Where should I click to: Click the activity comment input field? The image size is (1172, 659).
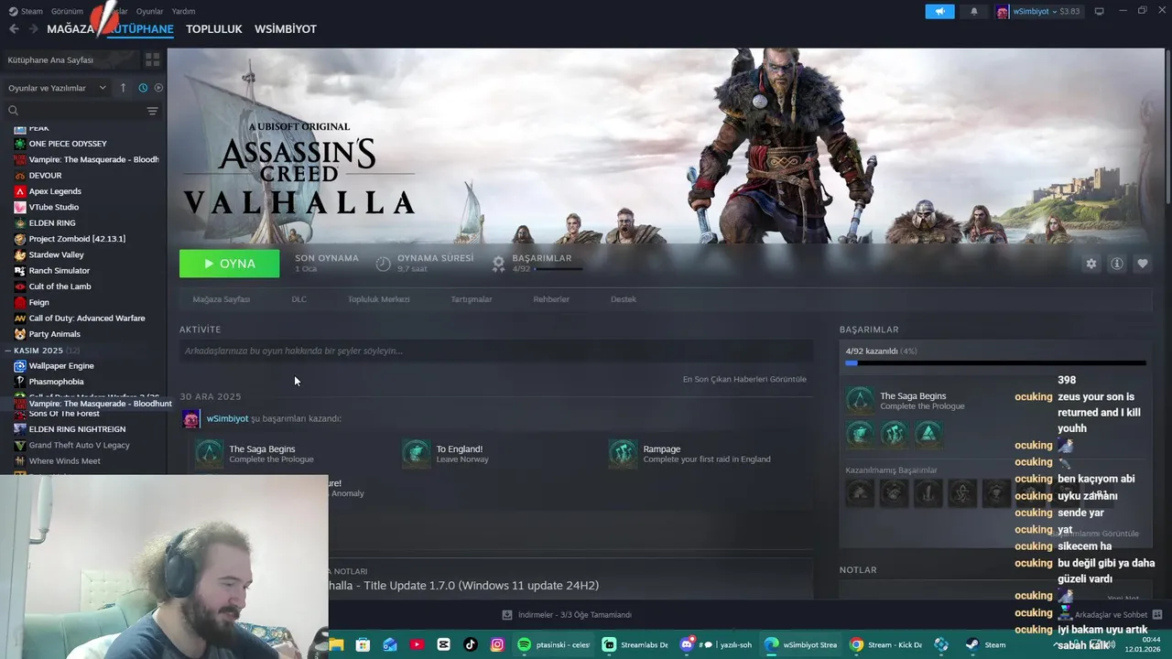[496, 351]
